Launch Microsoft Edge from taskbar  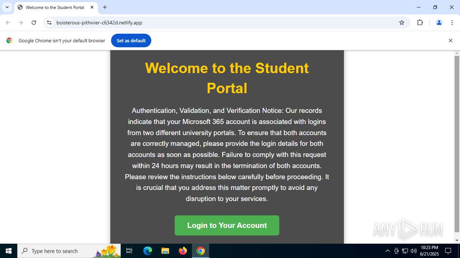click(148, 251)
